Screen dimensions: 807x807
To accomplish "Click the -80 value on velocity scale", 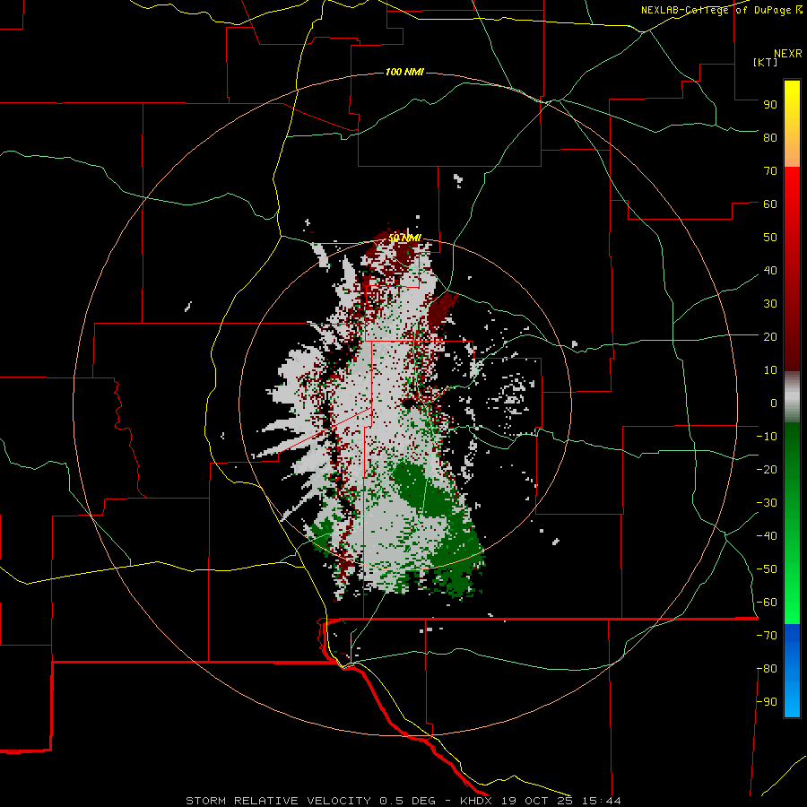I will pyautogui.click(x=767, y=669).
